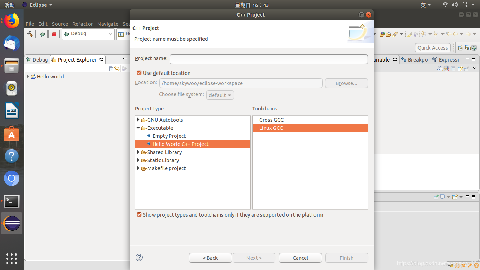This screenshot has height=270, width=480.
Task: Click the Previous Annotation arrow icon
Action: (x=436, y=34)
